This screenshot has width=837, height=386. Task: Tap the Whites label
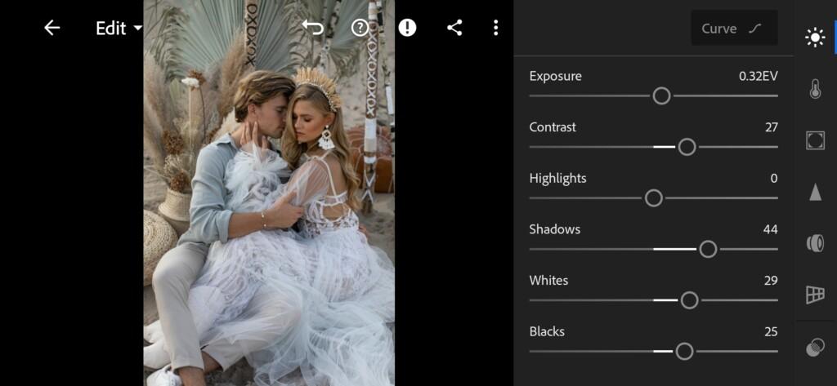click(548, 281)
